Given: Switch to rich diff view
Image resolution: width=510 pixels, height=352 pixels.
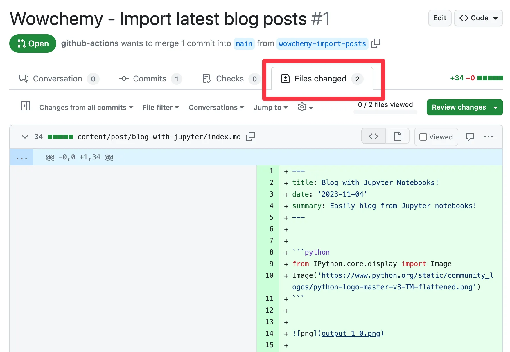Looking at the screenshot, I should [x=397, y=136].
